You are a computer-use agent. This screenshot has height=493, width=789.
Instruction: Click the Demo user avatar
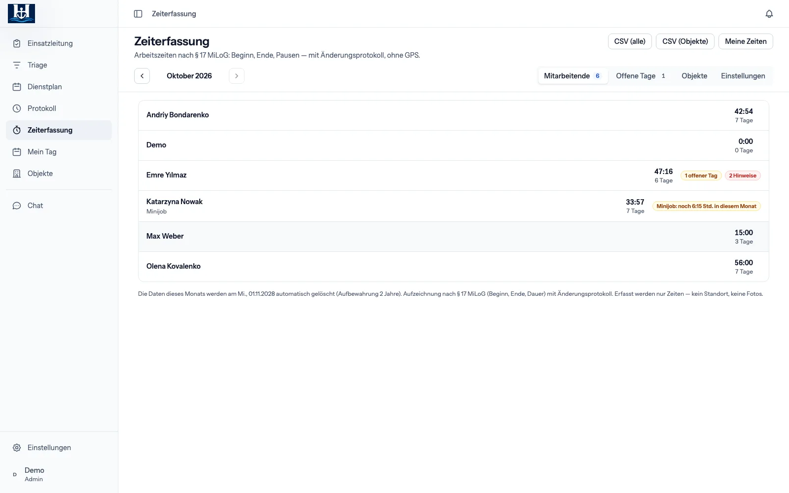pyautogui.click(x=15, y=474)
